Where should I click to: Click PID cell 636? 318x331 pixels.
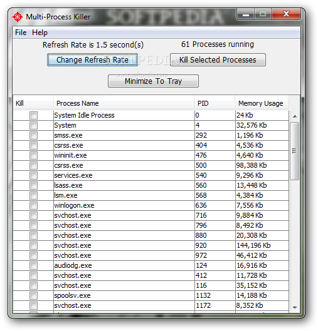pyautogui.click(x=201, y=205)
